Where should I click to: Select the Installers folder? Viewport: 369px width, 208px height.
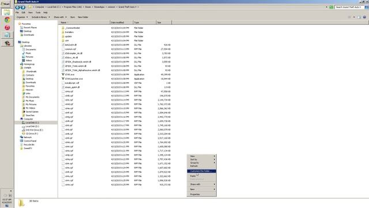click(69, 32)
